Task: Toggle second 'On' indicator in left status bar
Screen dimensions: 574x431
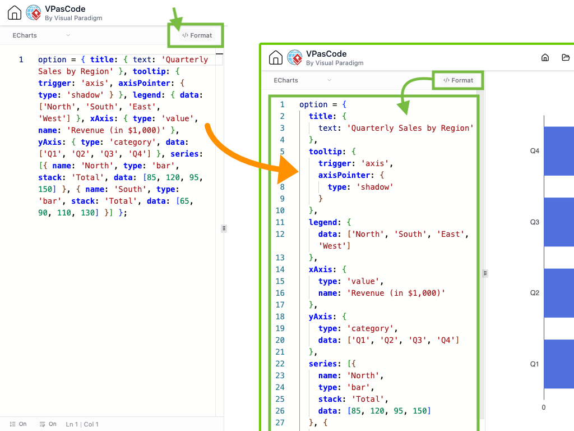Action: click(53, 424)
